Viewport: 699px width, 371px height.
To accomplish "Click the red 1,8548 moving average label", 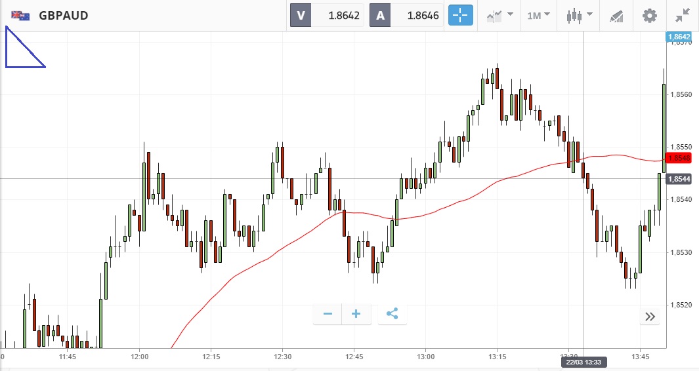I will 679,158.
